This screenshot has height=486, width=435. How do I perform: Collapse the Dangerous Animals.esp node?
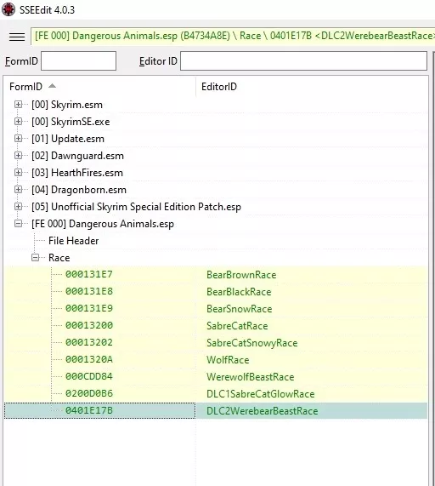(18, 224)
